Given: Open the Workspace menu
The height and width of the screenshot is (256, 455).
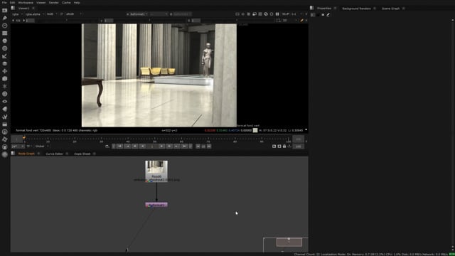Looking at the screenshot, I should (26, 2).
